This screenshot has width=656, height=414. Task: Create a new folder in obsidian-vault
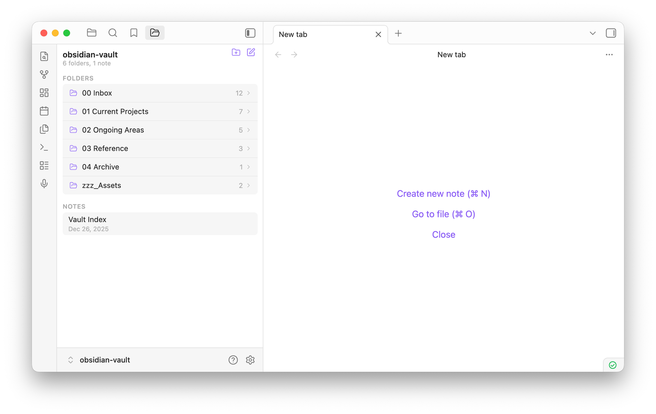coord(236,52)
